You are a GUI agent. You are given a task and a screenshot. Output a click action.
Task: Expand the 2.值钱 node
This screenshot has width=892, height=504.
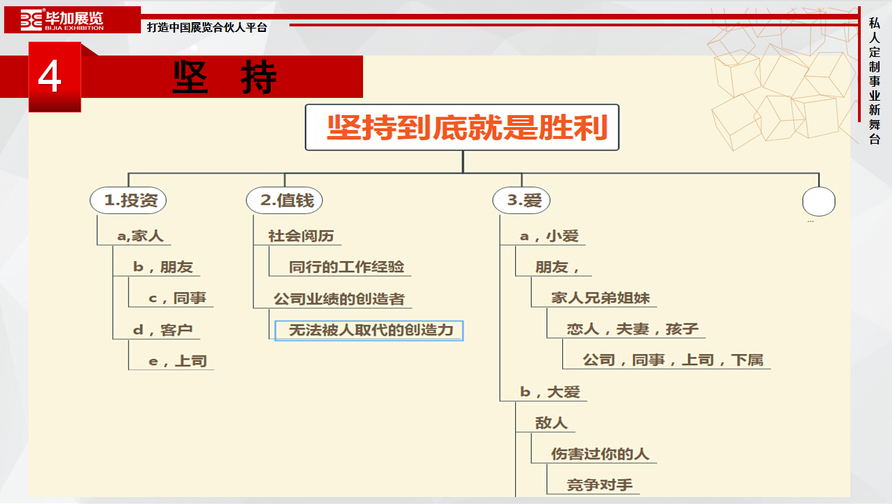pos(285,200)
